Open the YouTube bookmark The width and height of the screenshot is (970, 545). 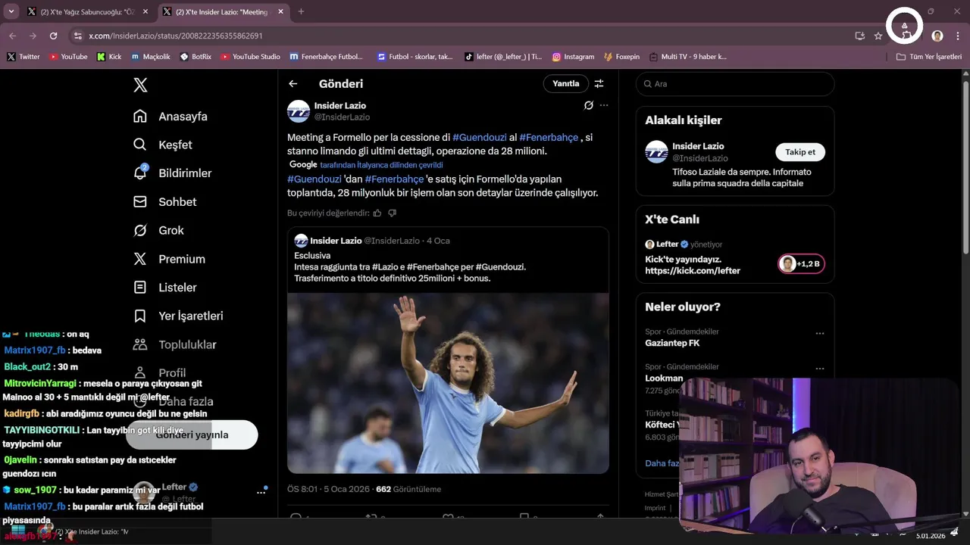click(x=68, y=57)
